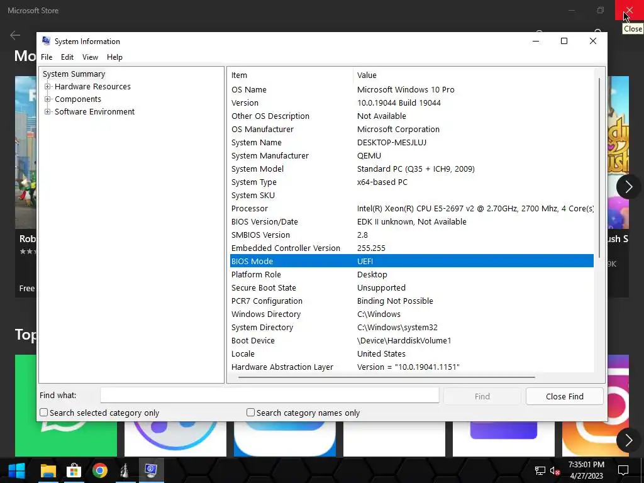Image resolution: width=644 pixels, height=483 pixels.
Task: Select the System Name row
Action: (x=411, y=143)
